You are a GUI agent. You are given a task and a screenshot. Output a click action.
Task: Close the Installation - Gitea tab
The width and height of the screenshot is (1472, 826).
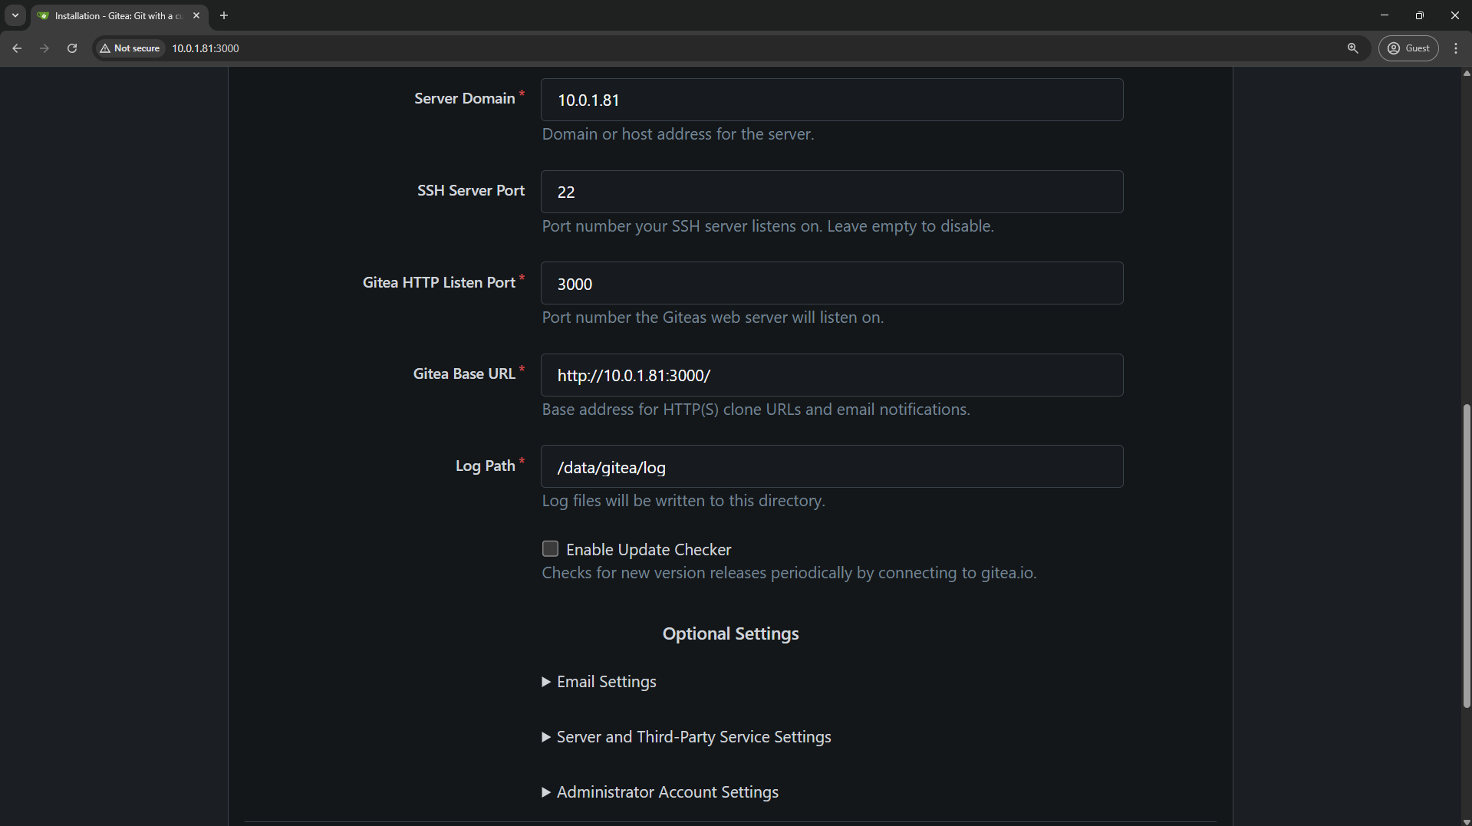[x=196, y=15]
